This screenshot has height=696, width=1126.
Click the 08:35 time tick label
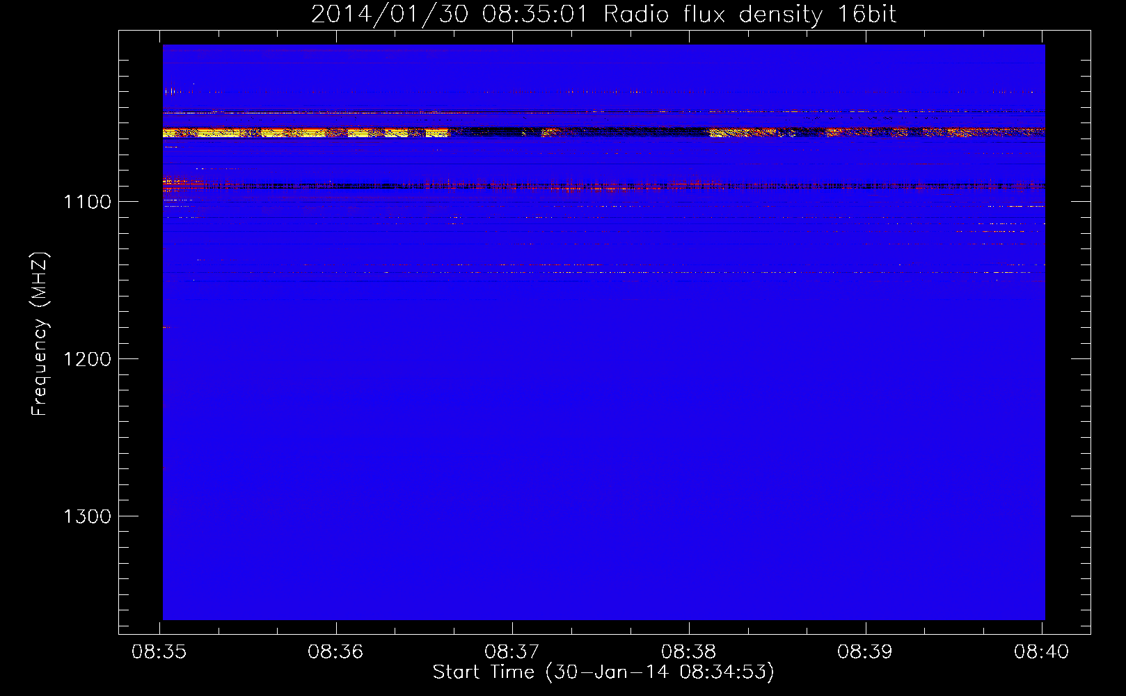(x=159, y=652)
